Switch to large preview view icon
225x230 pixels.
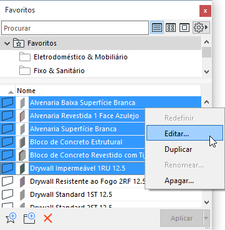pyautogui.click(x=184, y=27)
